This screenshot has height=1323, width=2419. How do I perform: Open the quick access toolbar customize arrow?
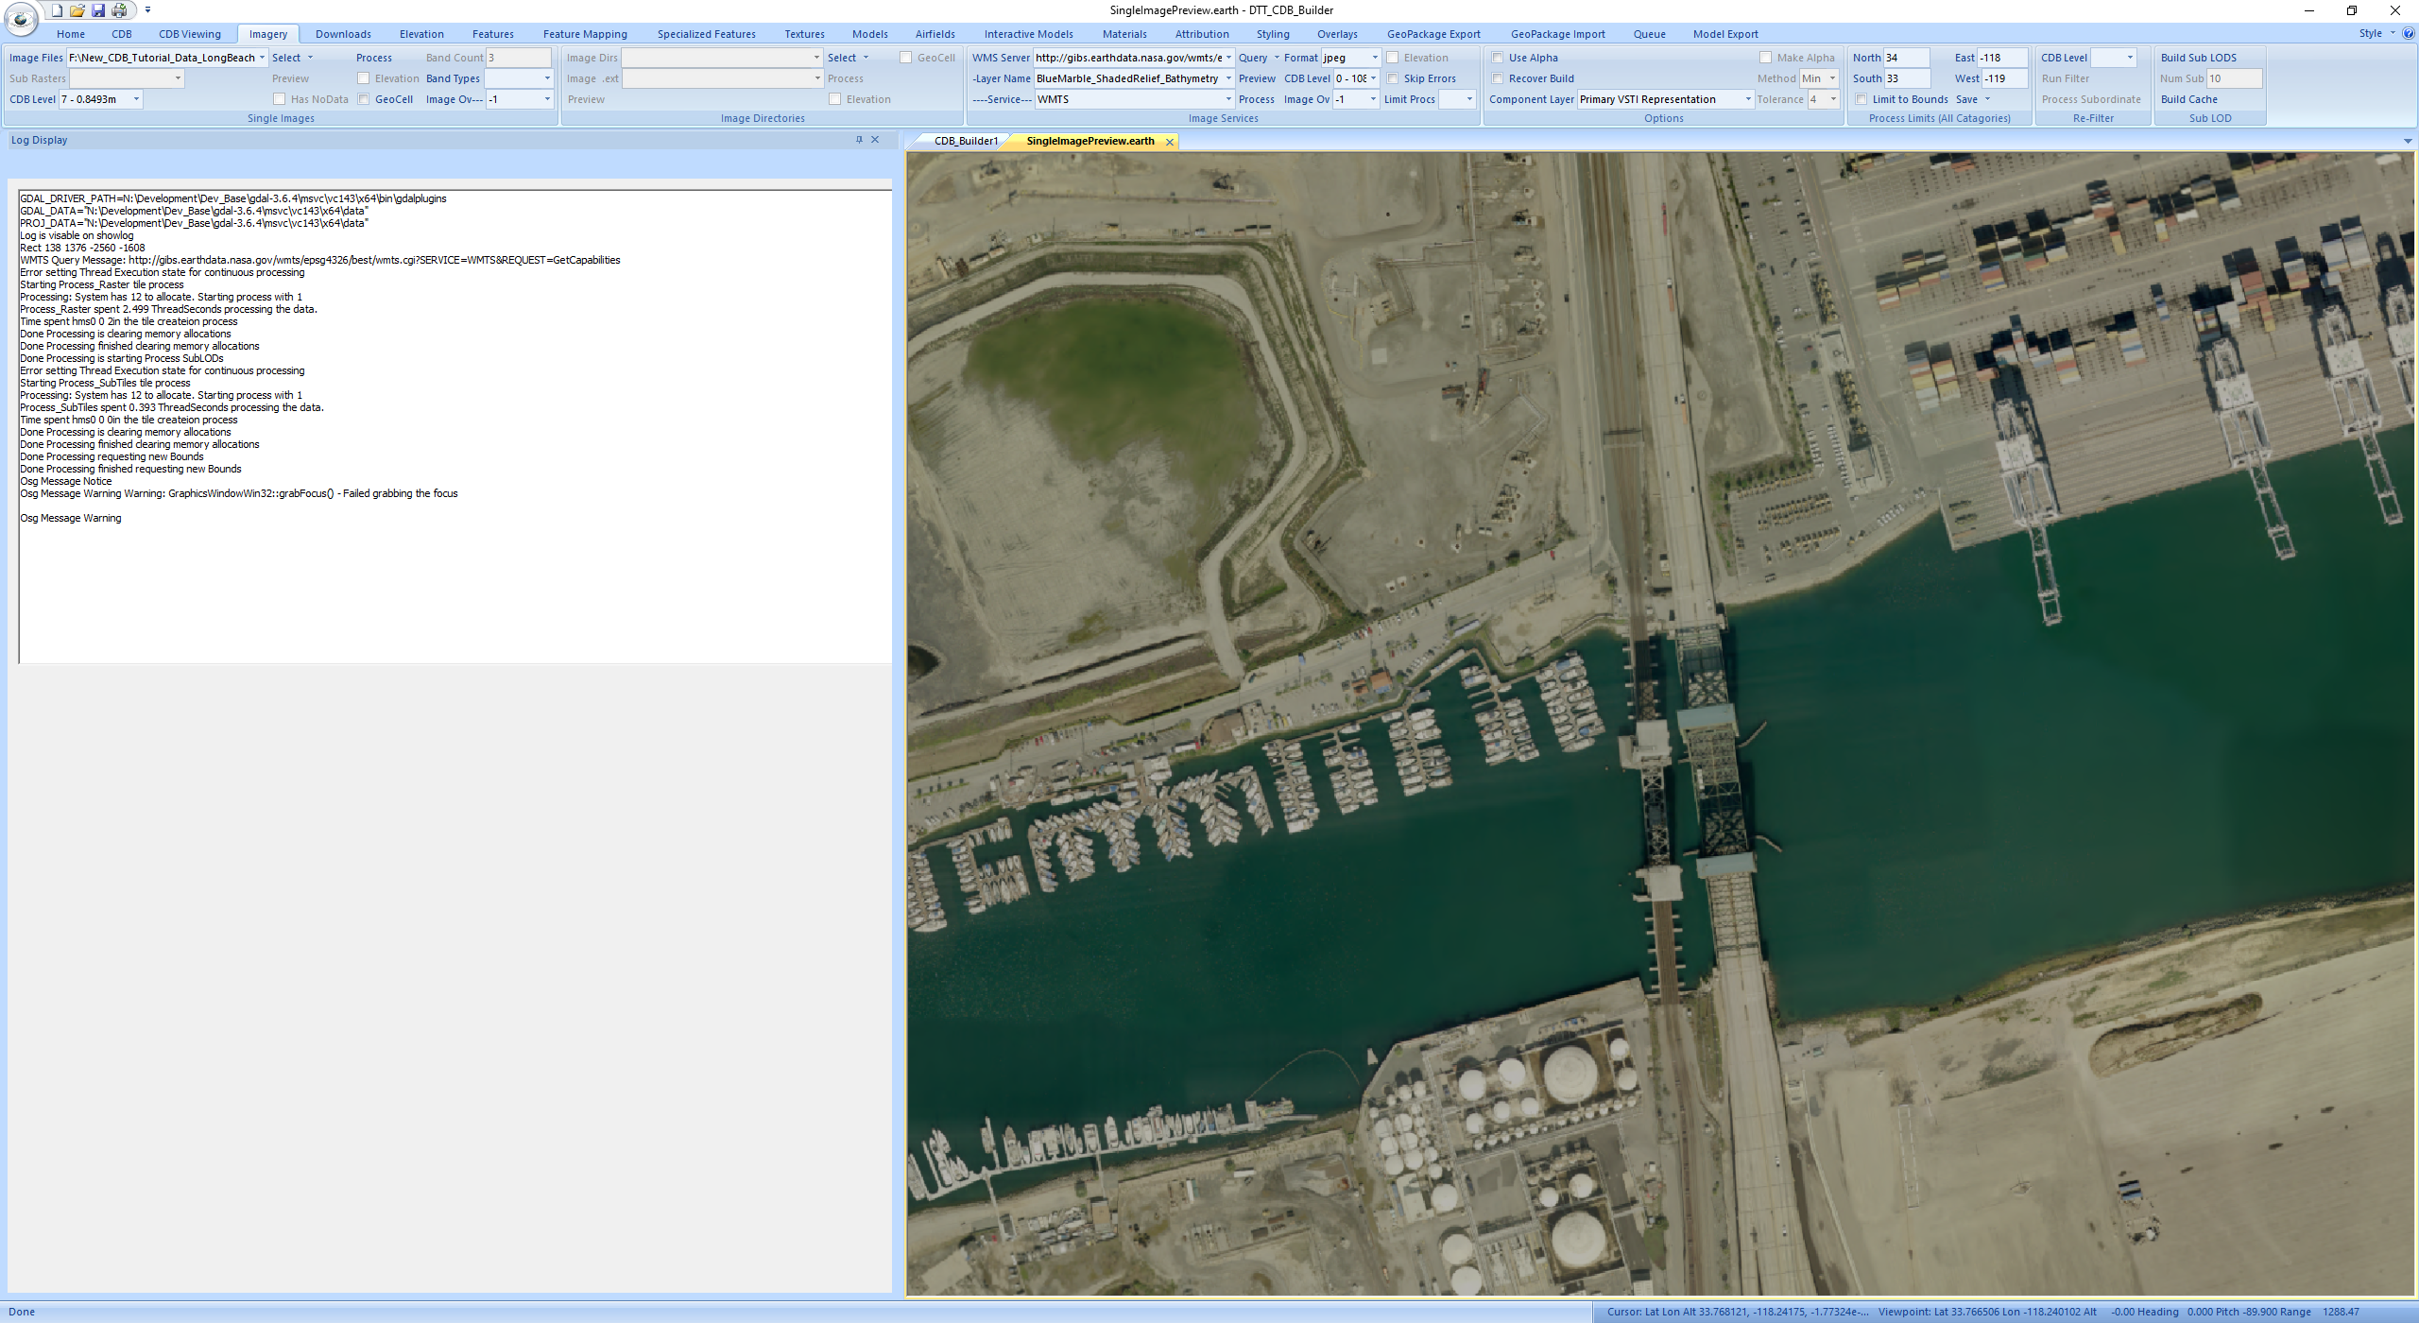tap(147, 10)
